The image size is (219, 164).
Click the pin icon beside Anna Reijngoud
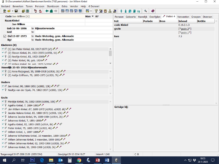click(x=64, y=71)
